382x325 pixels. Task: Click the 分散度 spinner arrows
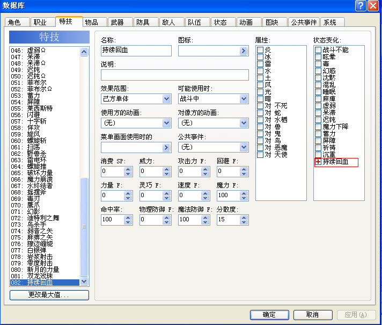point(244,220)
